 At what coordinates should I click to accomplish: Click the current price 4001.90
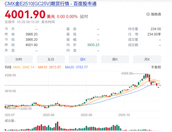(x=25, y=14)
